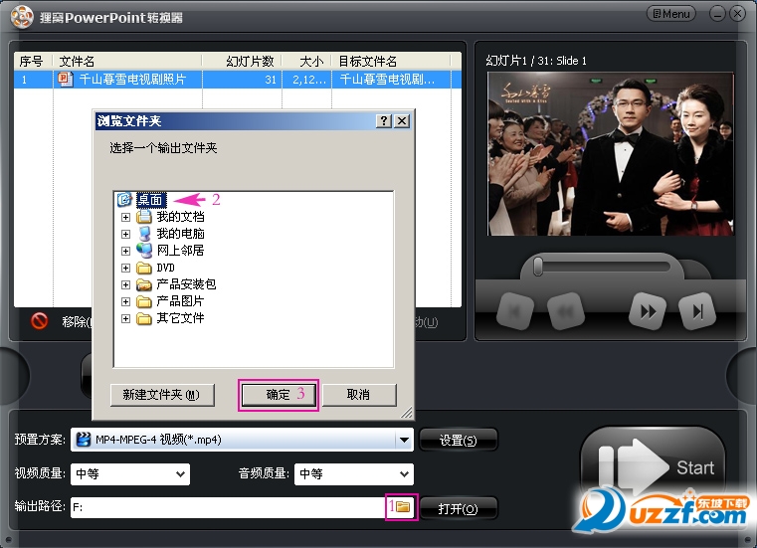This screenshot has height=548, width=757.
Task: Click the dialog resize grip corner
Action: point(407,413)
